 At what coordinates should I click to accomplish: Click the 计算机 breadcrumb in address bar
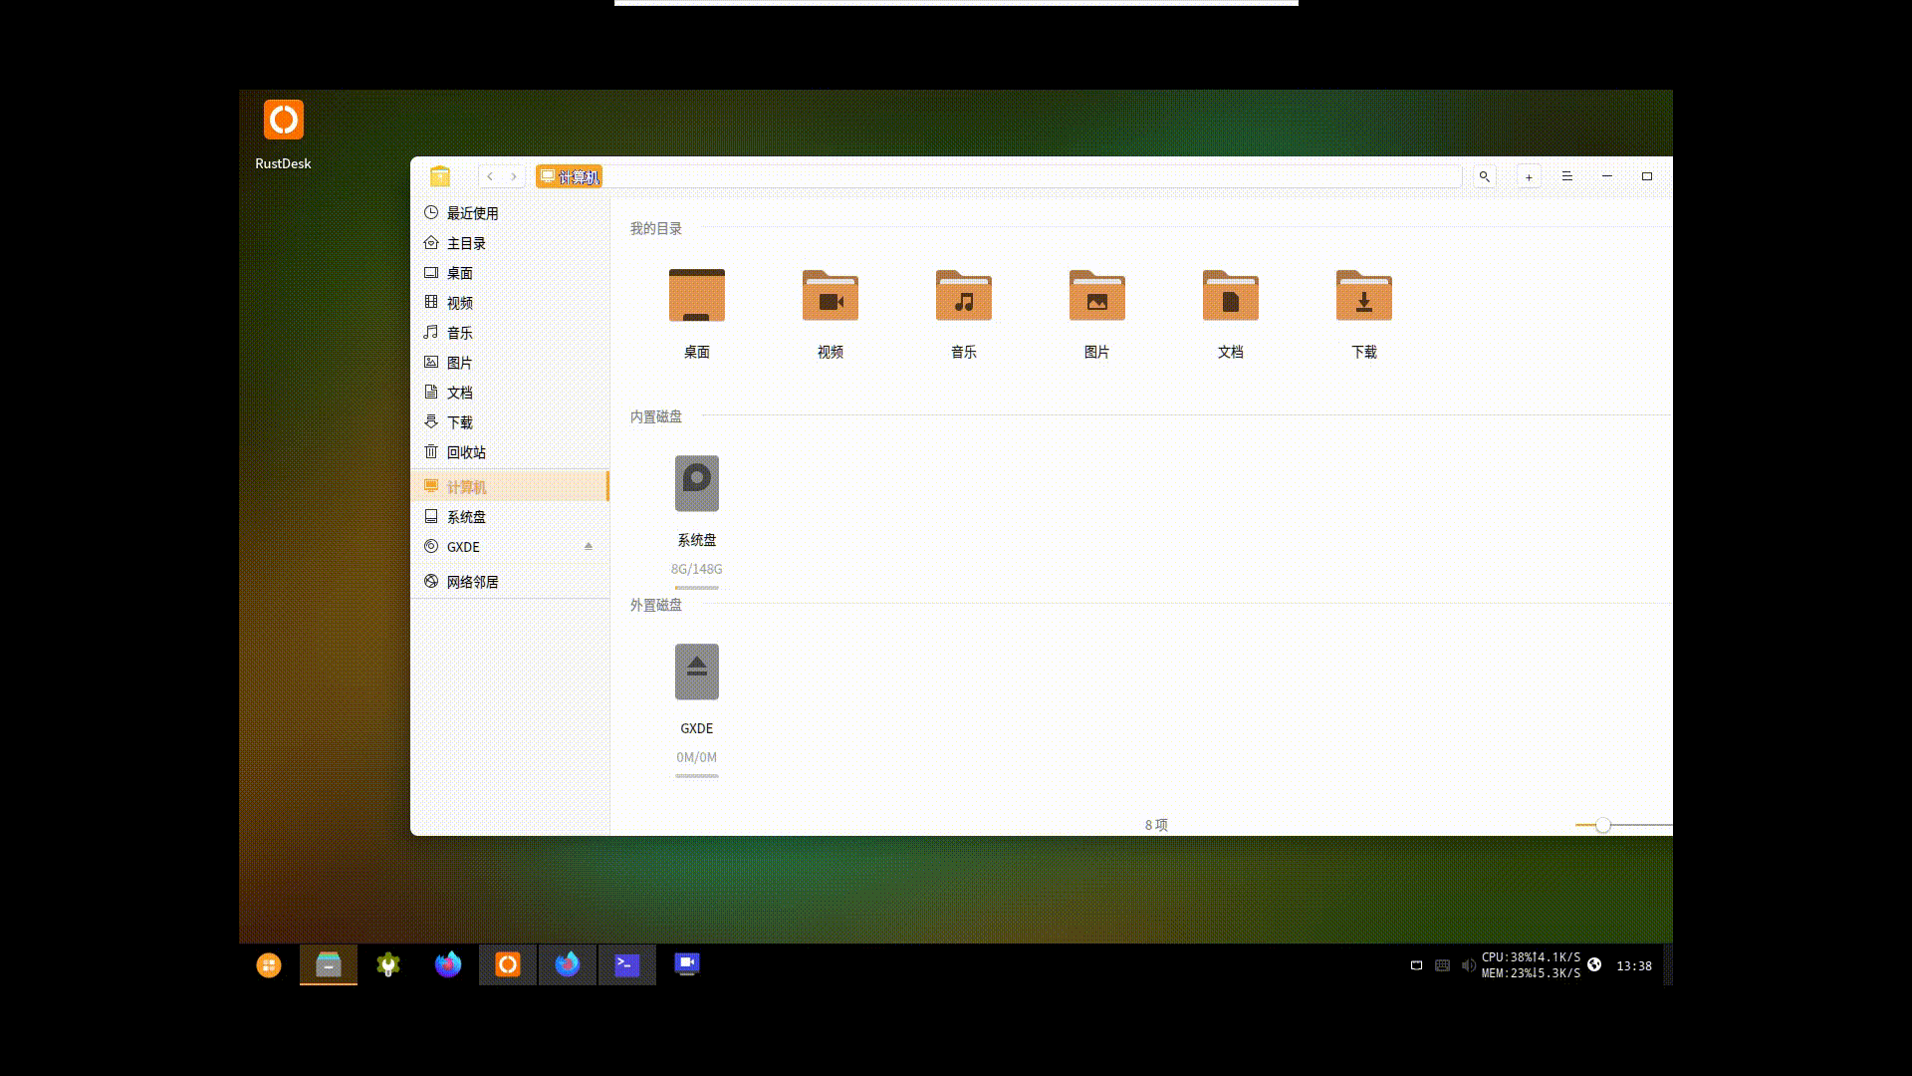569,176
